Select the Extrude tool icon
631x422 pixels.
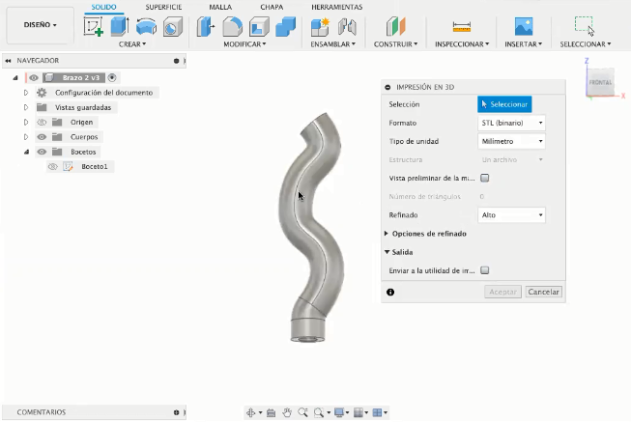[x=120, y=26]
